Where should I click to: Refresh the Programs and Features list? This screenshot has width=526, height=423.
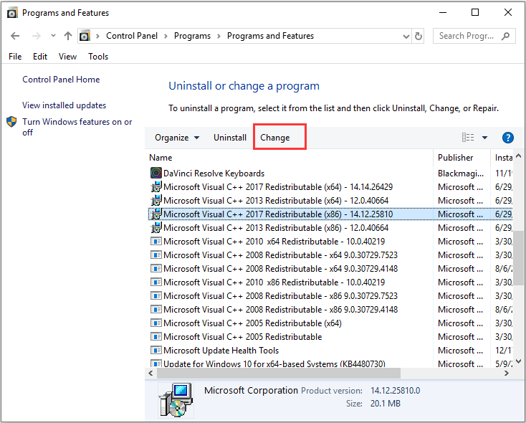419,36
